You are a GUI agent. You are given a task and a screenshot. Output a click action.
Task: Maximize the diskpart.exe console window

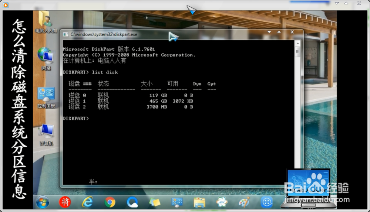(279, 32)
